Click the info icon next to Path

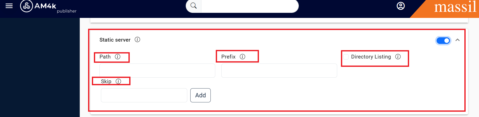coord(118,56)
